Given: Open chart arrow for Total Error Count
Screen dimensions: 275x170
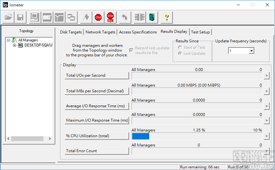Looking at the screenshot, I should point(267,151).
